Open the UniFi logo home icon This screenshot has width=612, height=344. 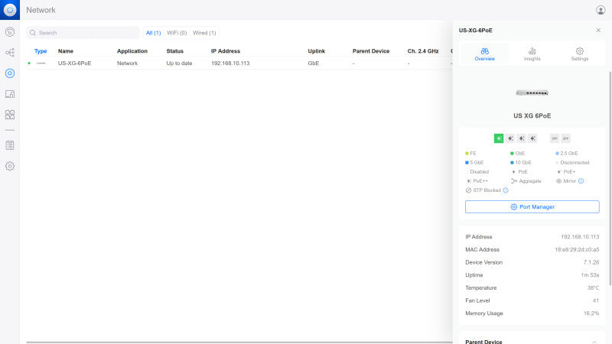(x=10, y=10)
